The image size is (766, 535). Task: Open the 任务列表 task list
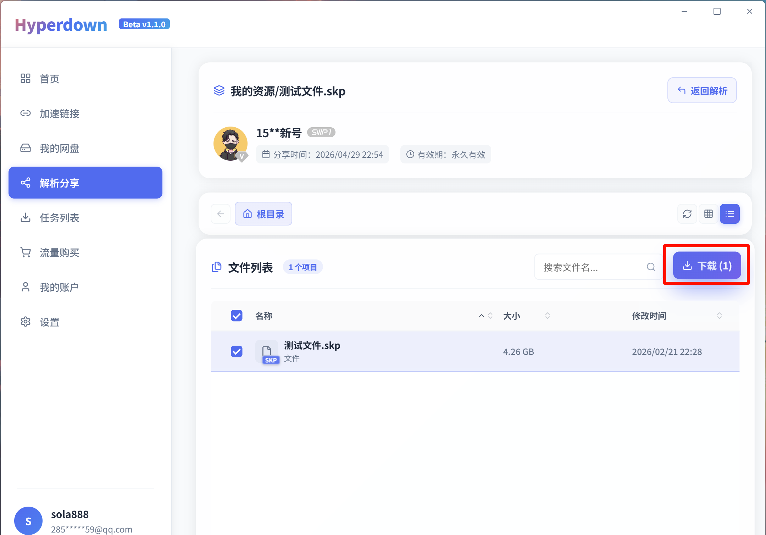(x=85, y=217)
